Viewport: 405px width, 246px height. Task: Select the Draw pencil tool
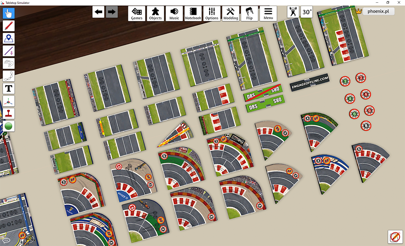pyautogui.click(x=9, y=26)
